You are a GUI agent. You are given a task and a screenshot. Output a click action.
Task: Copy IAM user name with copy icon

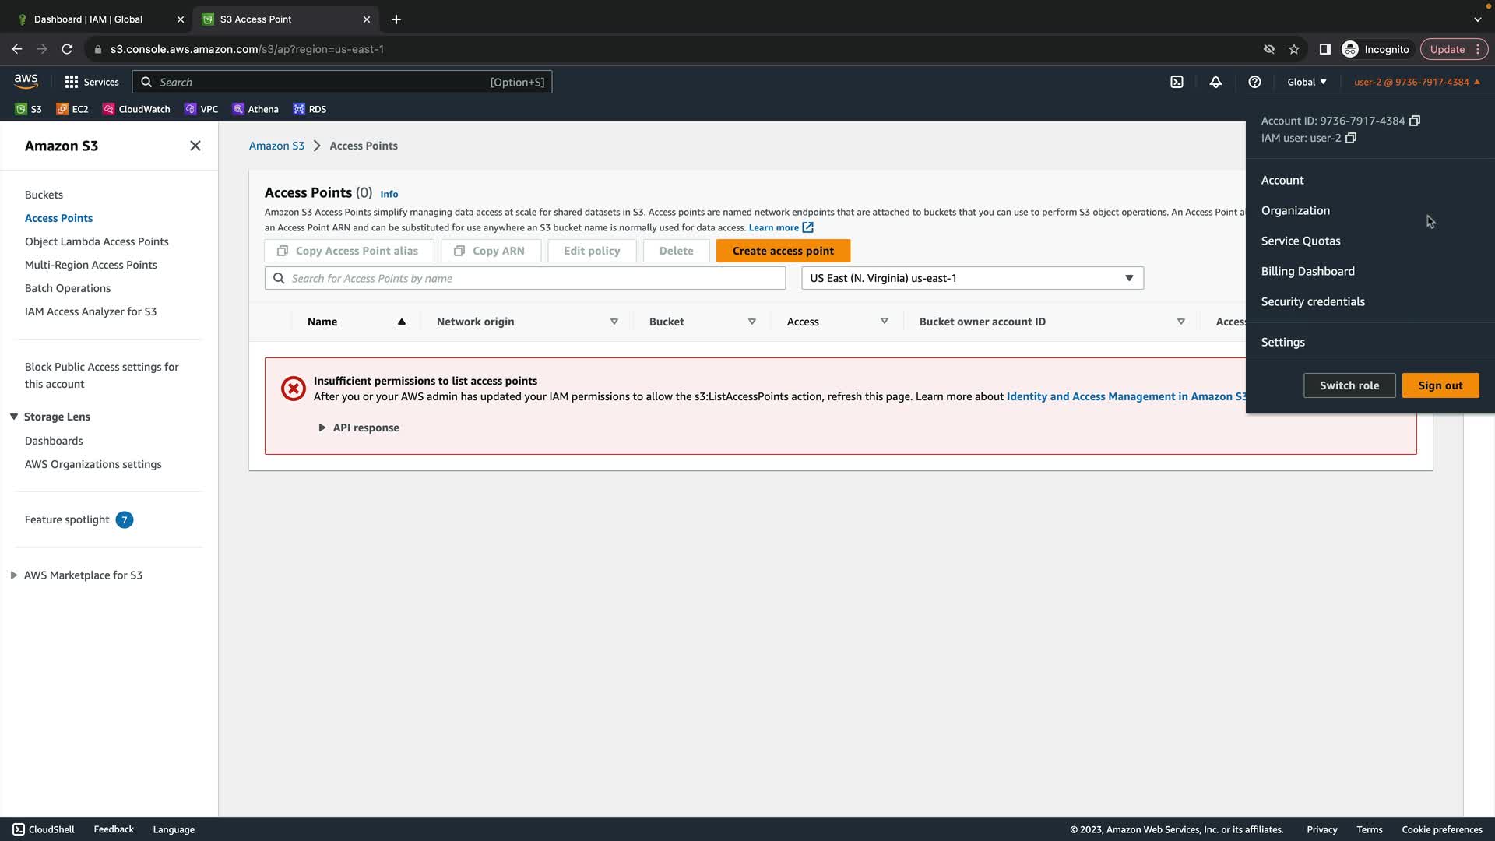pos(1351,138)
